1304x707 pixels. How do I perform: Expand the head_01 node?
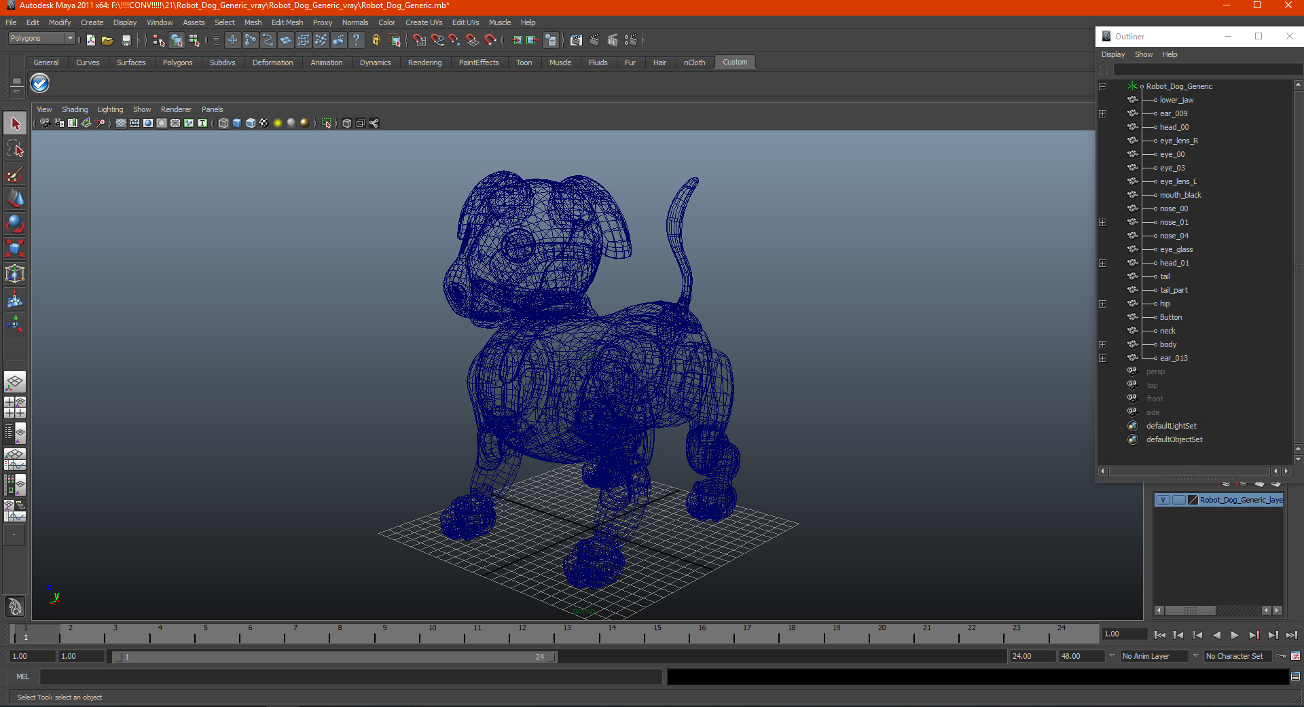point(1102,263)
